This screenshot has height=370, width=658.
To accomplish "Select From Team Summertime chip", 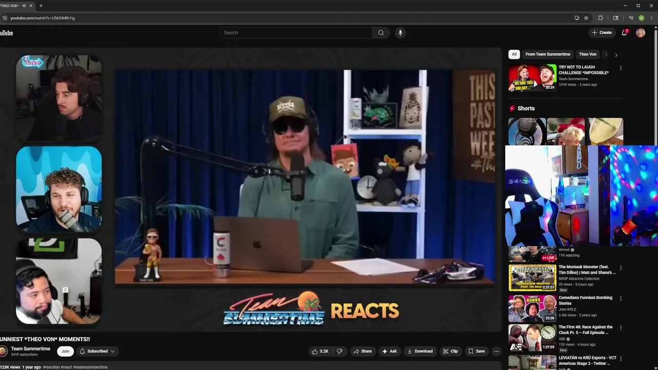I will 547,54.
